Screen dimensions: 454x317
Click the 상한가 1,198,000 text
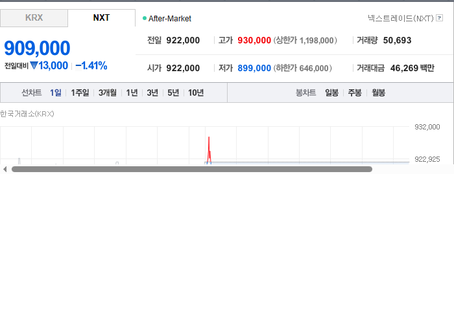pyautogui.click(x=305, y=40)
